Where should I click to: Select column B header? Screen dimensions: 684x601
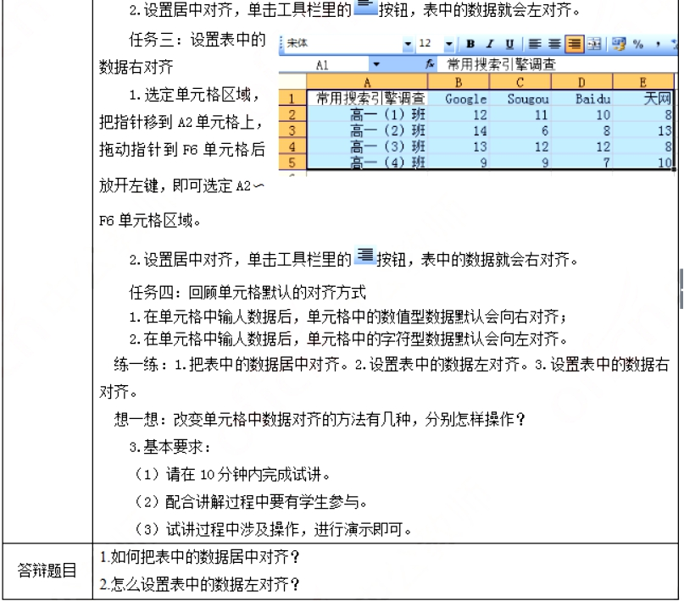point(459,82)
